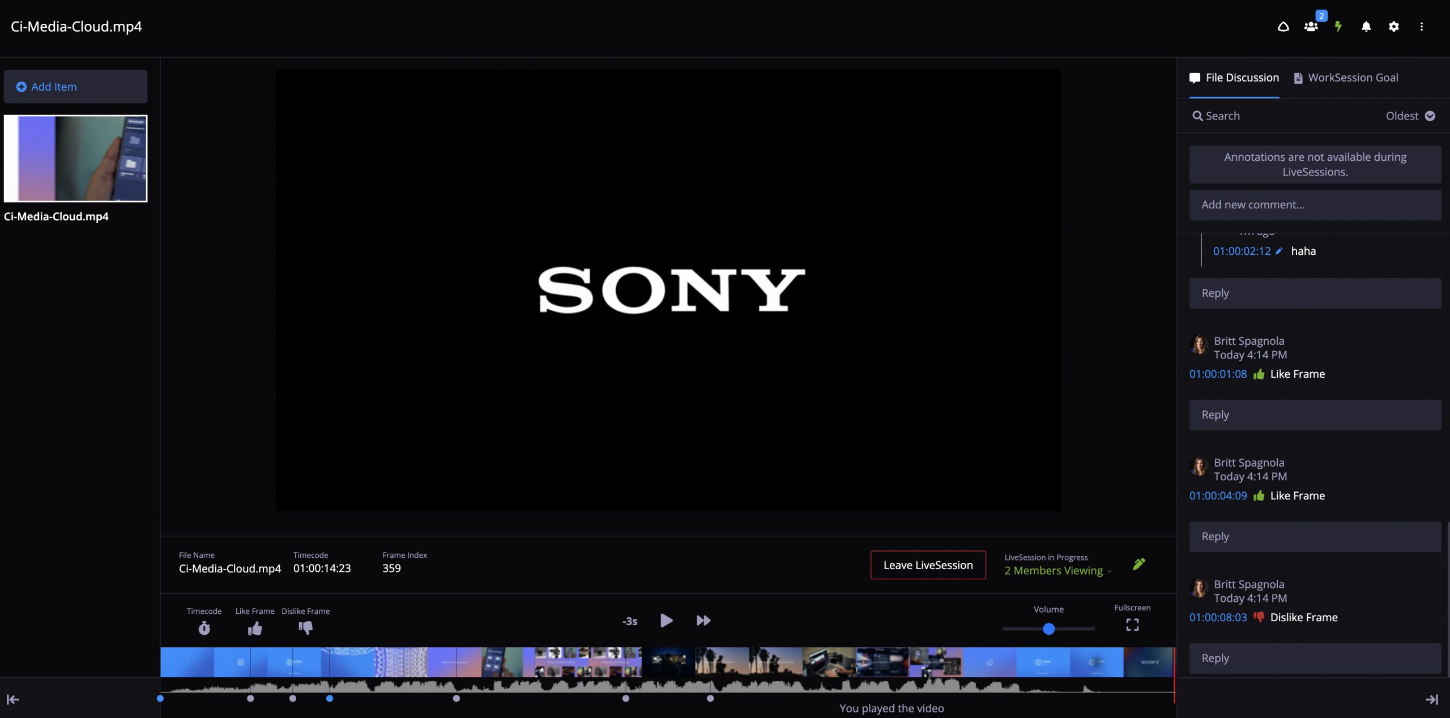Click the search magnifier icon
This screenshot has height=718, width=1450.
(x=1197, y=116)
